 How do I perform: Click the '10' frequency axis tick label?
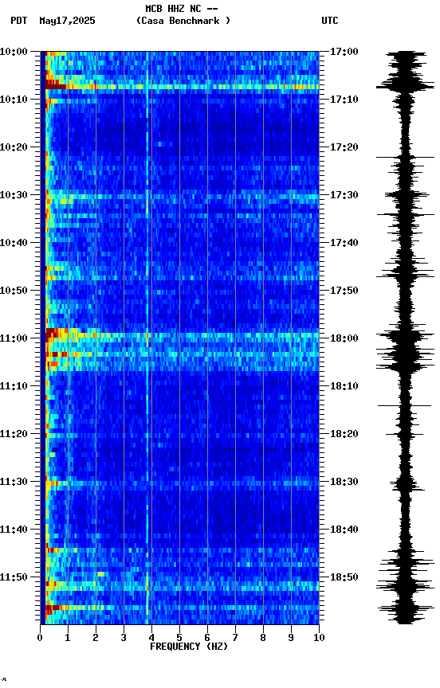[x=319, y=638]
